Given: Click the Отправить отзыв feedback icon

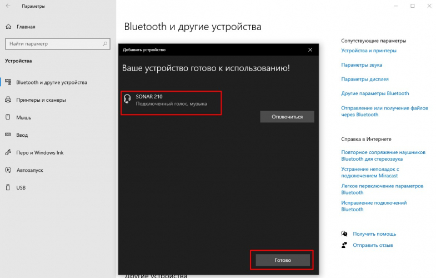Looking at the screenshot, I should tap(344, 245).
